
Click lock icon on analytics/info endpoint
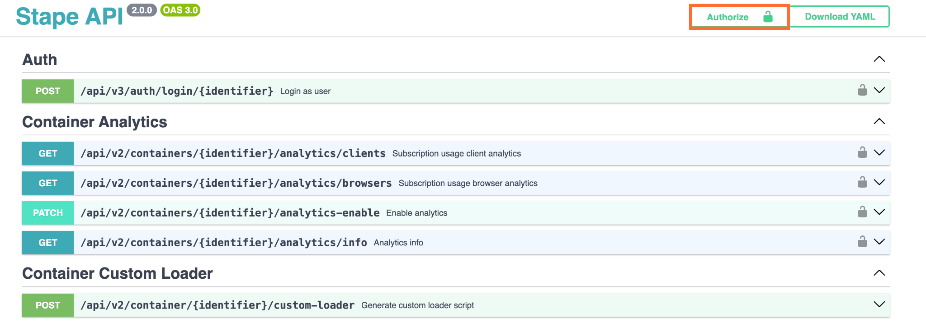coord(862,242)
